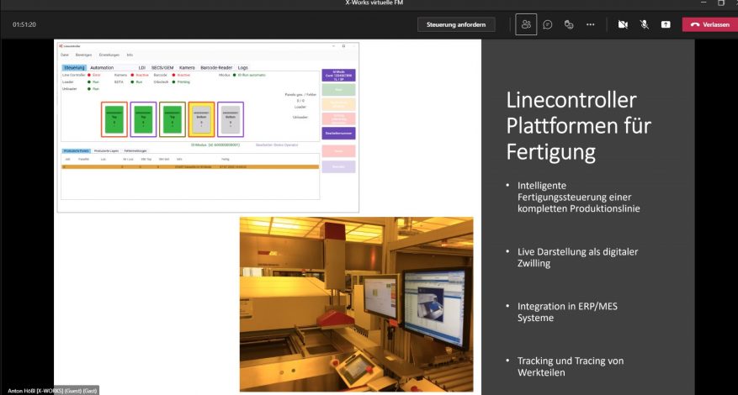
Task: Click the green Modus run automatic indicator
Action: (235, 76)
